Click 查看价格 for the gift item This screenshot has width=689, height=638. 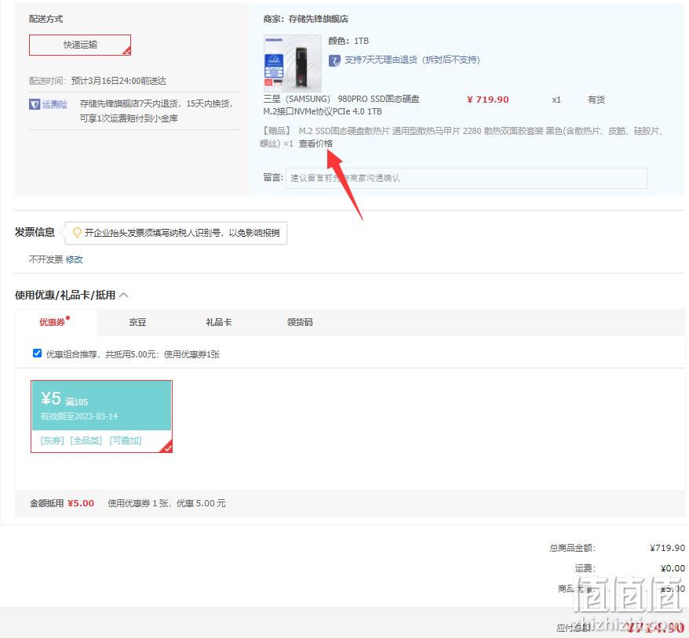point(315,143)
